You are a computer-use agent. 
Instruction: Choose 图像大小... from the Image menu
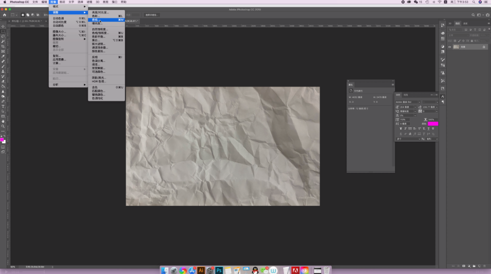pyautogui.click(x=60, y=32)
